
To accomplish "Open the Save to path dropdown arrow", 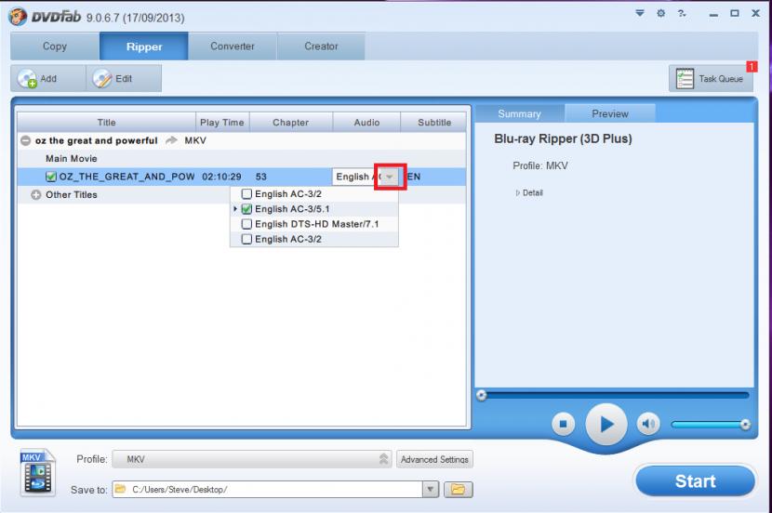I will point(431,490).
